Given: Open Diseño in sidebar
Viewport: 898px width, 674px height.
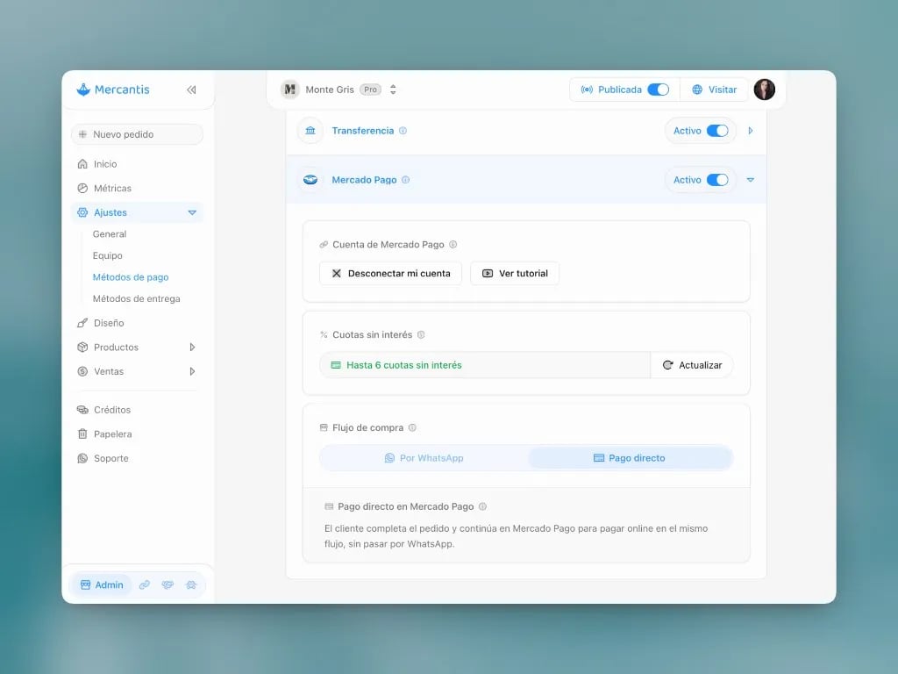Looking at the screenshot, I should click(137, 323).
